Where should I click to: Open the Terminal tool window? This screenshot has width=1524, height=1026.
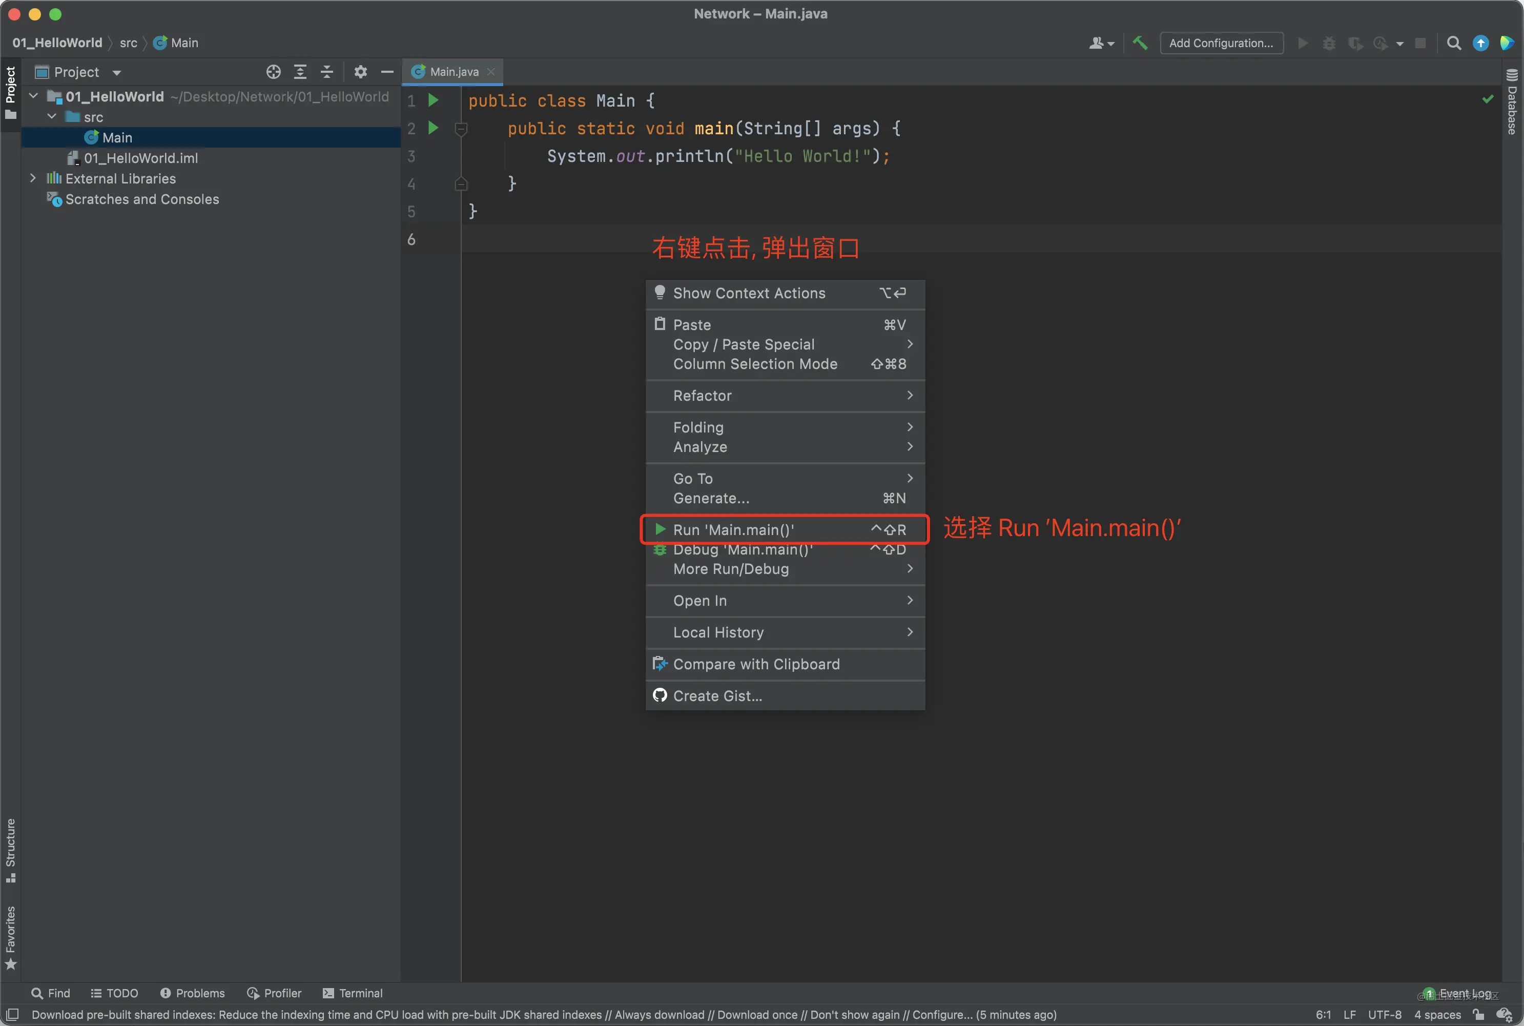[353, 993]
